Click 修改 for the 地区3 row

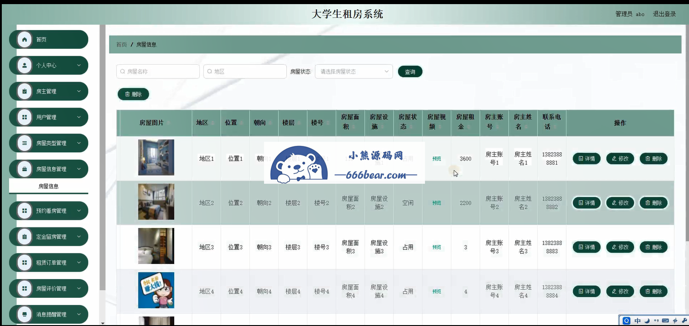pos(620,247)
